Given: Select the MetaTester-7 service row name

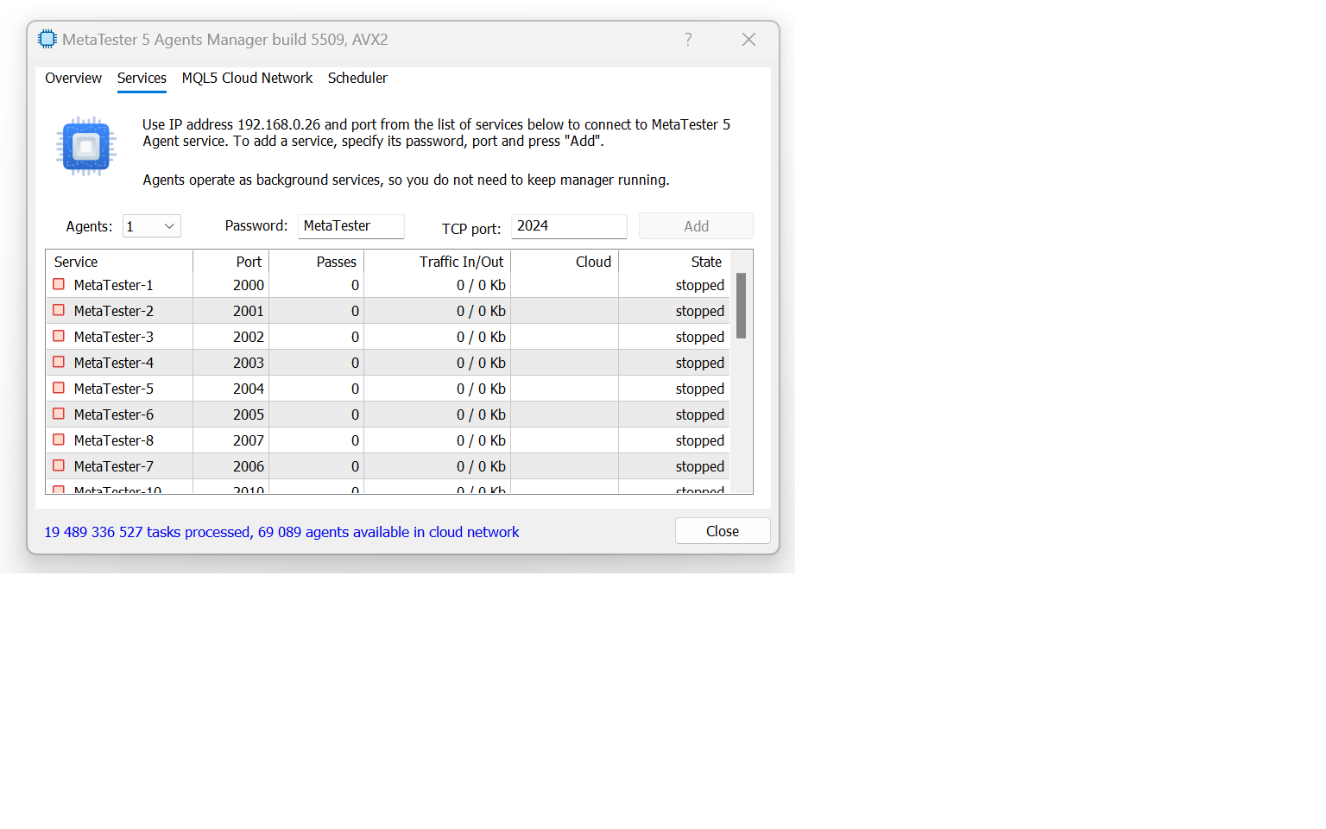Looking at the screenshot, I should (114, 466).
